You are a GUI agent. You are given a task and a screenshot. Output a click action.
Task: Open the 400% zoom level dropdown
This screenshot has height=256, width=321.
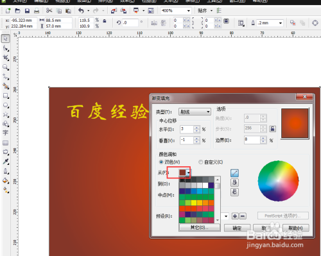point(189,10)
